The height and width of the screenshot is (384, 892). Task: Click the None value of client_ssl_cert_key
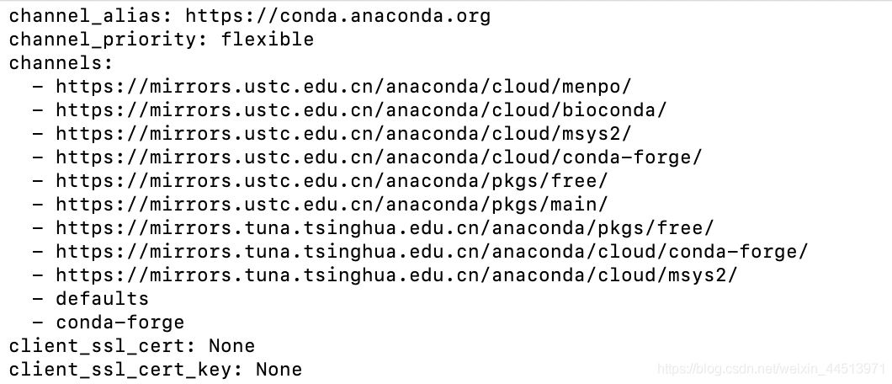pyautogui.click(x=279, y=369)
